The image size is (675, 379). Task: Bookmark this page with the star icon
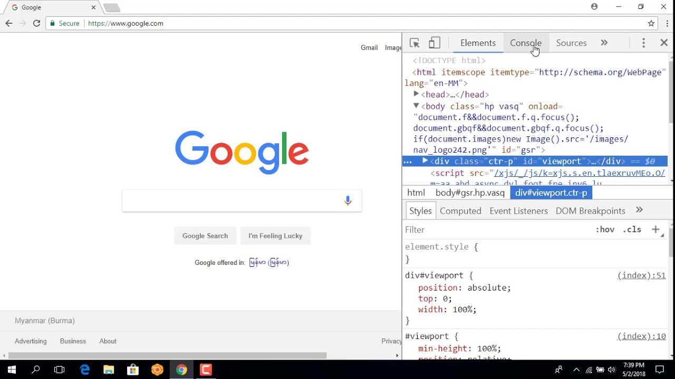point(651,23)
